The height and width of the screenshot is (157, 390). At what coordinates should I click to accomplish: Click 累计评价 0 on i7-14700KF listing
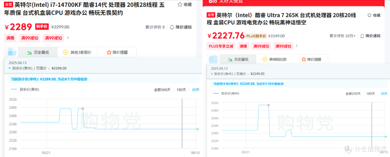pyautogui.click(x=155, y=27)
